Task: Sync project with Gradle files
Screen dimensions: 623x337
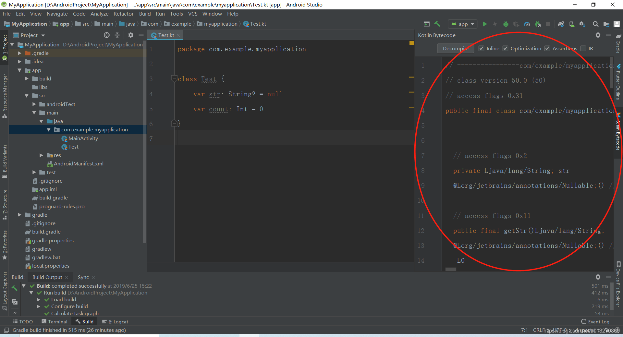Action: pyautogui.click(x=561, y=24)
